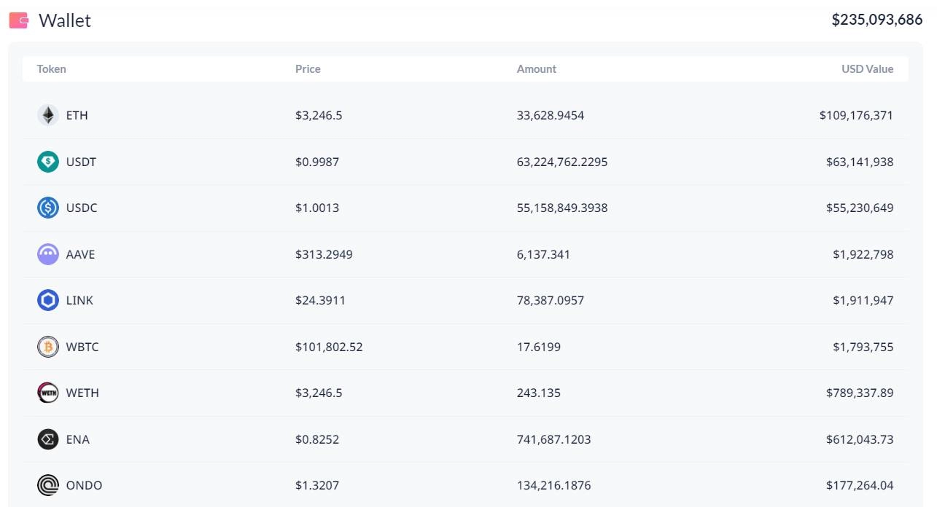Open the ETH token name link
This screenshot has width=937, height=507.
[x=77, y=115]
